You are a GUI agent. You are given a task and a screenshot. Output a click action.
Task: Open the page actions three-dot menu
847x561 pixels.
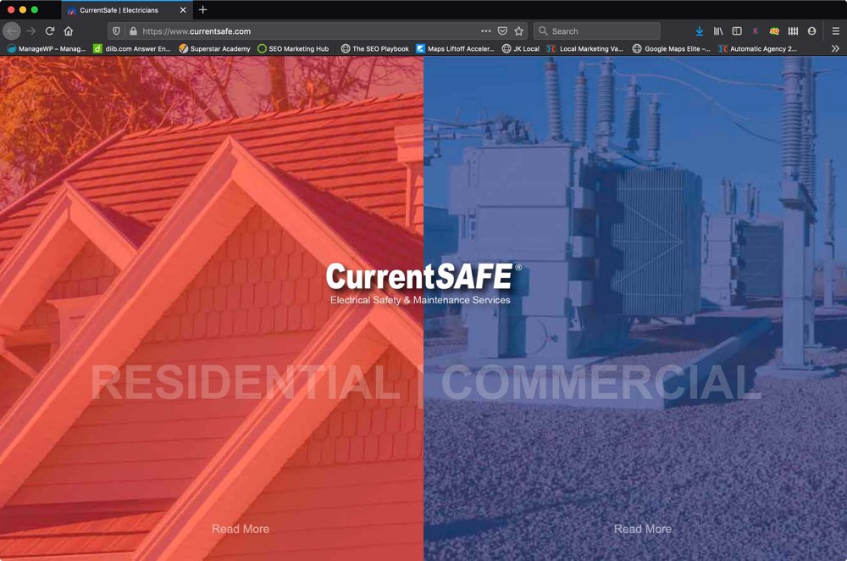click(485, 31)
